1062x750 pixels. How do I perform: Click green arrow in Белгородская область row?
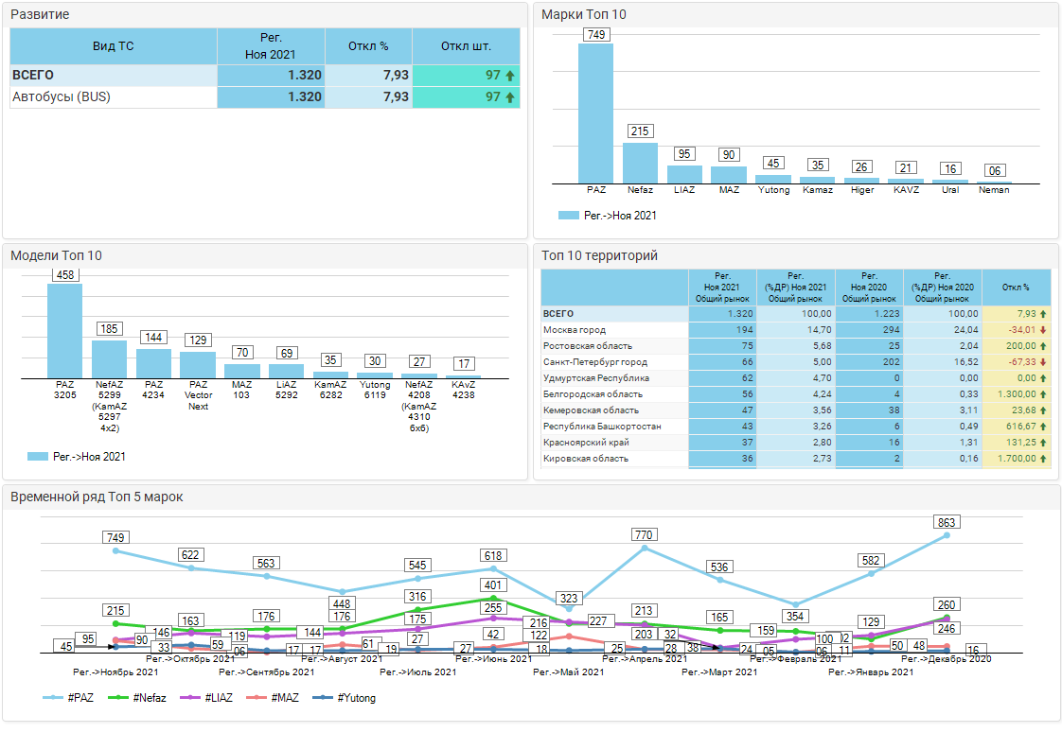1042,394
